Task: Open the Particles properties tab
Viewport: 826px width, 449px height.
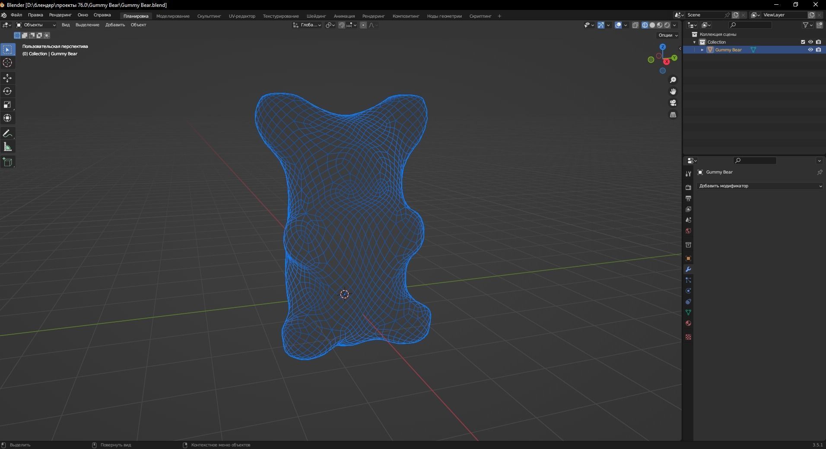Action: (x=688, y=280)
